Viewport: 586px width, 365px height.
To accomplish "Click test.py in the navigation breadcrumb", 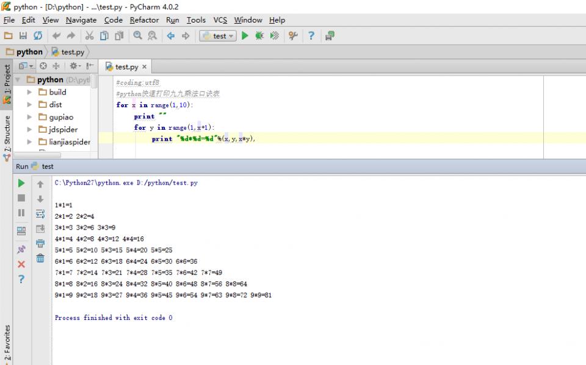I will [68, 52].
